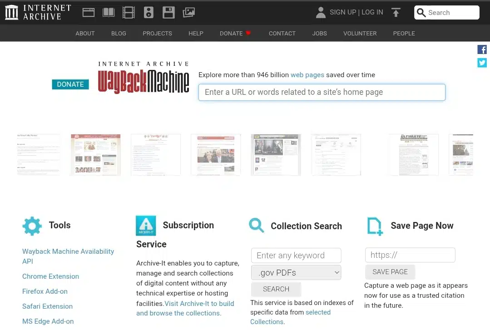Click the upload arrow icon
The image size is (490, 330).
396,13
